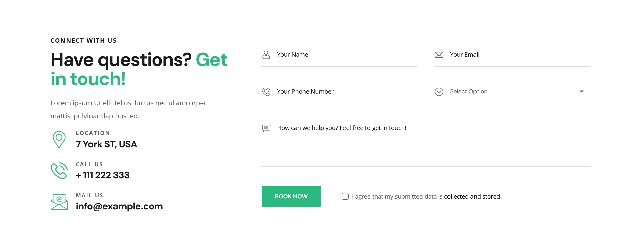This screenshot has width=641, height=249.
Task: Click the green phone call icon
Action: 59,171
